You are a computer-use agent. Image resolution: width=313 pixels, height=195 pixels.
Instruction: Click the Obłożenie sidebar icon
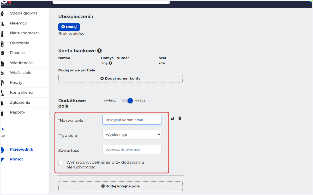coord(2,43)
